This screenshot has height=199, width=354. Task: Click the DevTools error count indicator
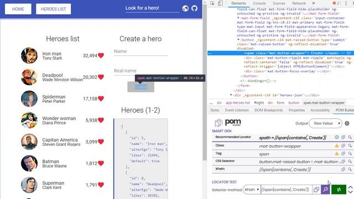coord(336,3)
